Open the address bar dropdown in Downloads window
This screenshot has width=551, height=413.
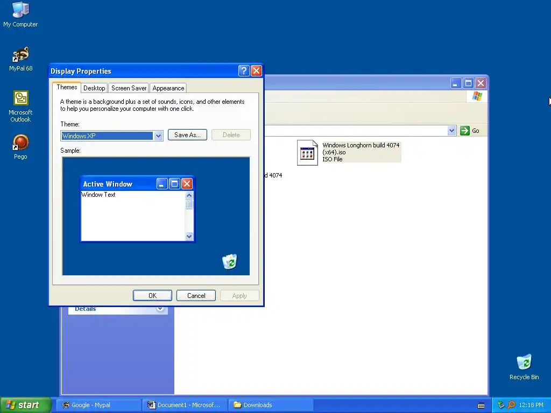451,131
